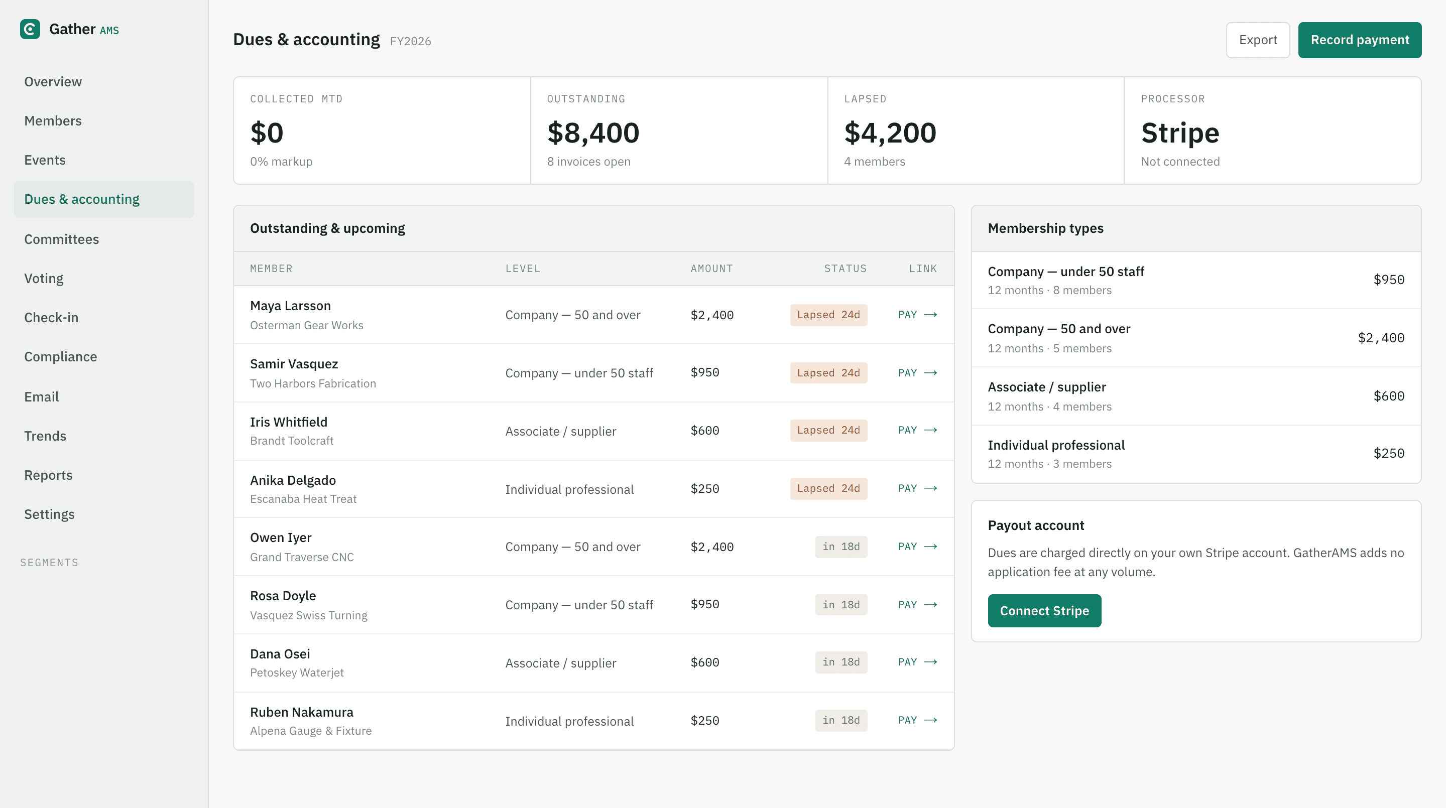Click PAY link for Dana Osei
This screenshot has width=1446, height=808.
tap(917, 662)
